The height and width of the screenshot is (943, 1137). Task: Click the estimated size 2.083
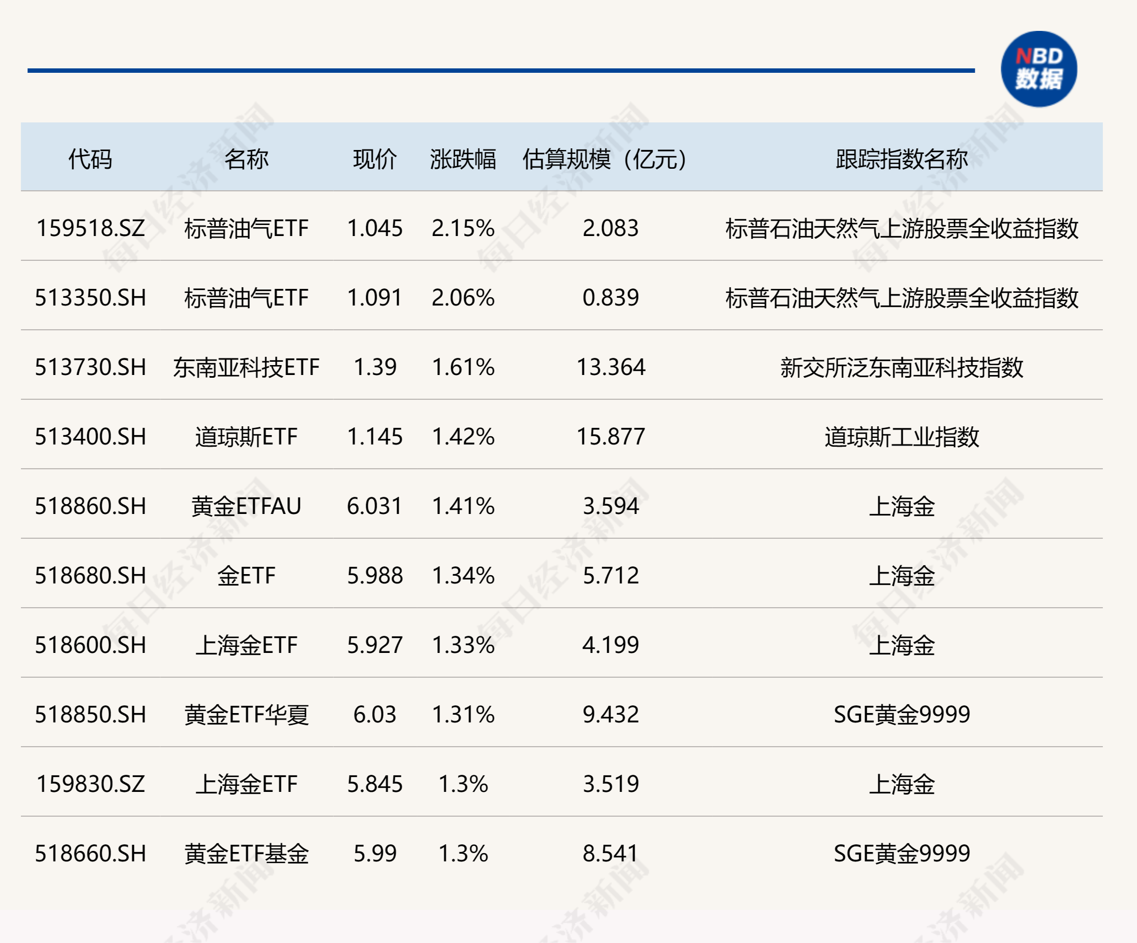click(610, 228)
